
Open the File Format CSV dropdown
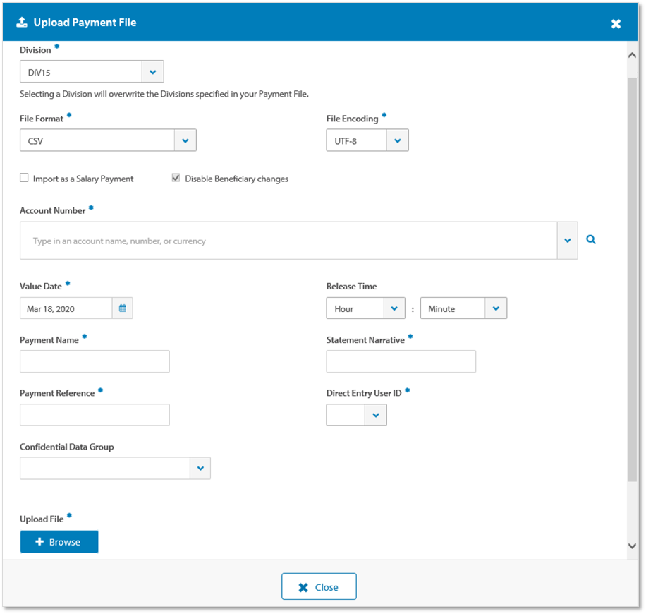(185, 140)
